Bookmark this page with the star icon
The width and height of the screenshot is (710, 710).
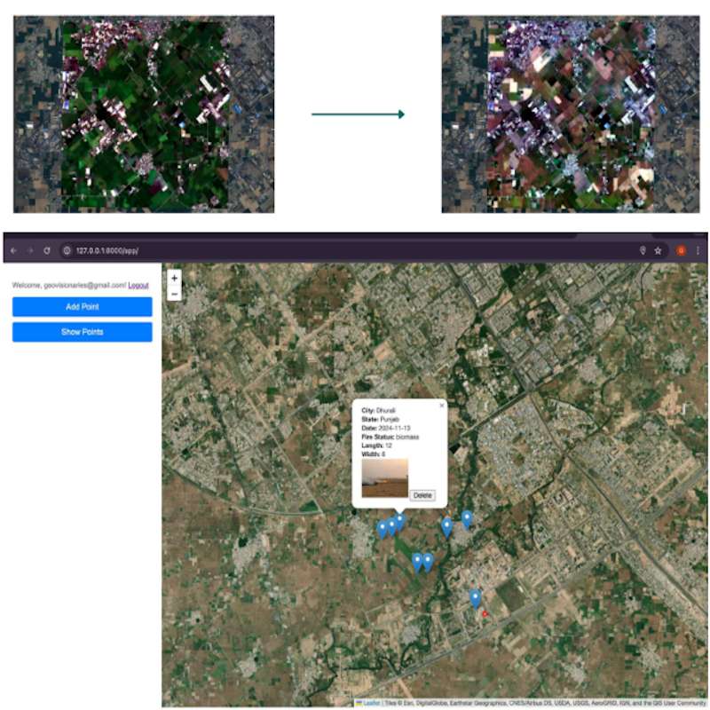coord(658,251)
